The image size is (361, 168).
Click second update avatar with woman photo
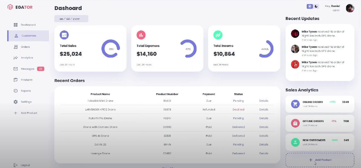295,49
